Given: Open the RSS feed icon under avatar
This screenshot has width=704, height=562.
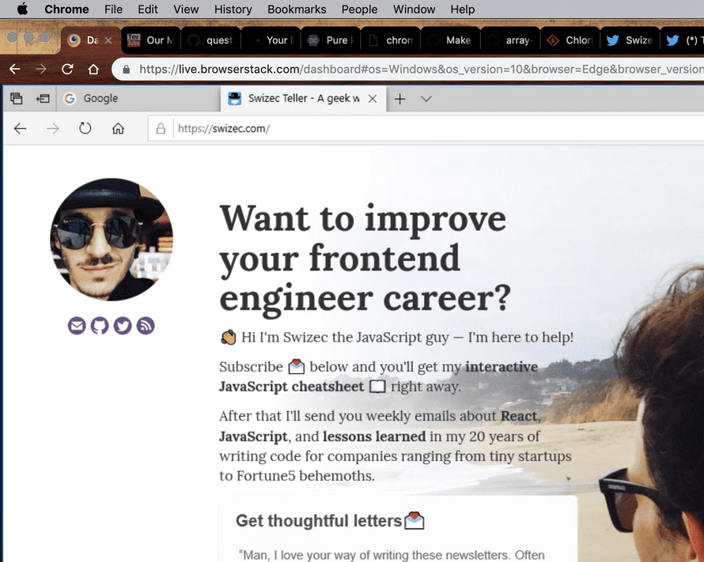Looking at the screenshot, I should tap(146, 326).
